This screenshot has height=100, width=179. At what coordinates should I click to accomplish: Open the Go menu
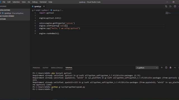click(29, 2)
